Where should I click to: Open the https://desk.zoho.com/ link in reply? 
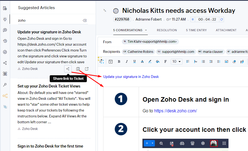(176, 111)
